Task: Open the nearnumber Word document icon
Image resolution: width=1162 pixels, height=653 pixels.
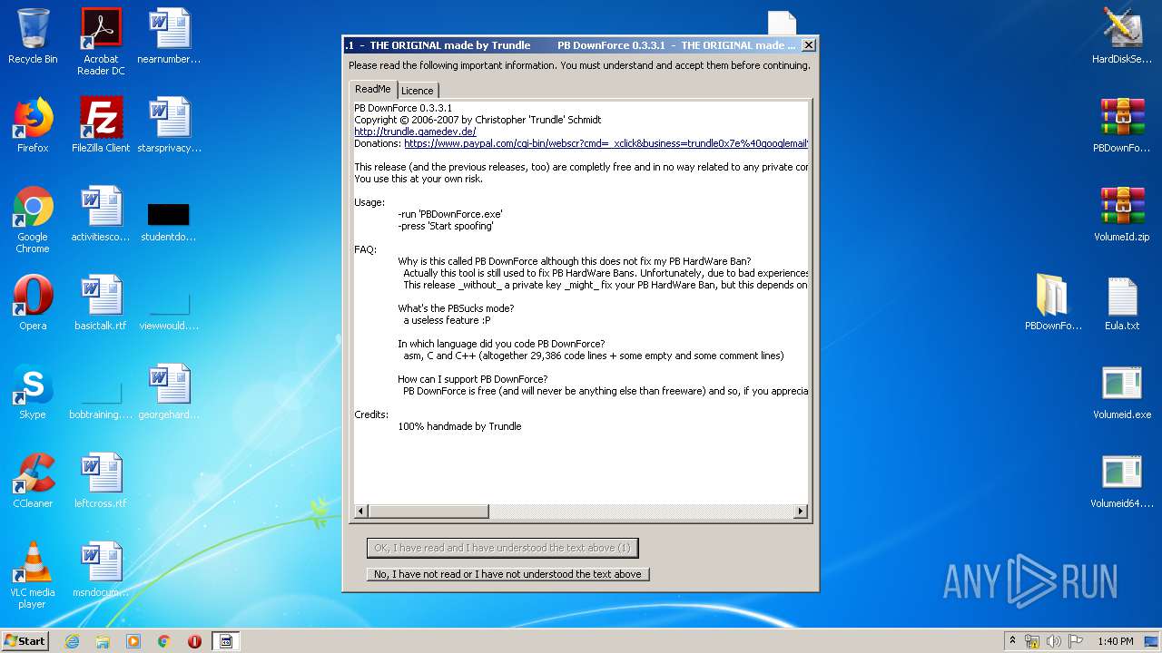Action: [x=169, y=37]
